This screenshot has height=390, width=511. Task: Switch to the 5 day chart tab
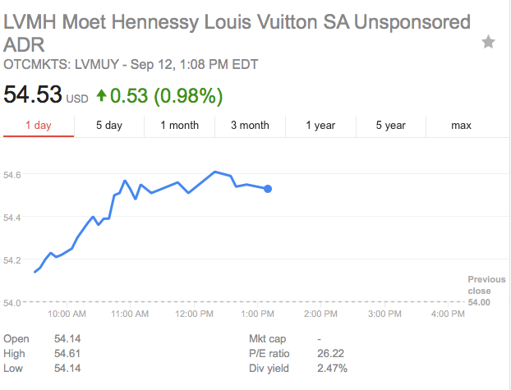pos(109,126)
